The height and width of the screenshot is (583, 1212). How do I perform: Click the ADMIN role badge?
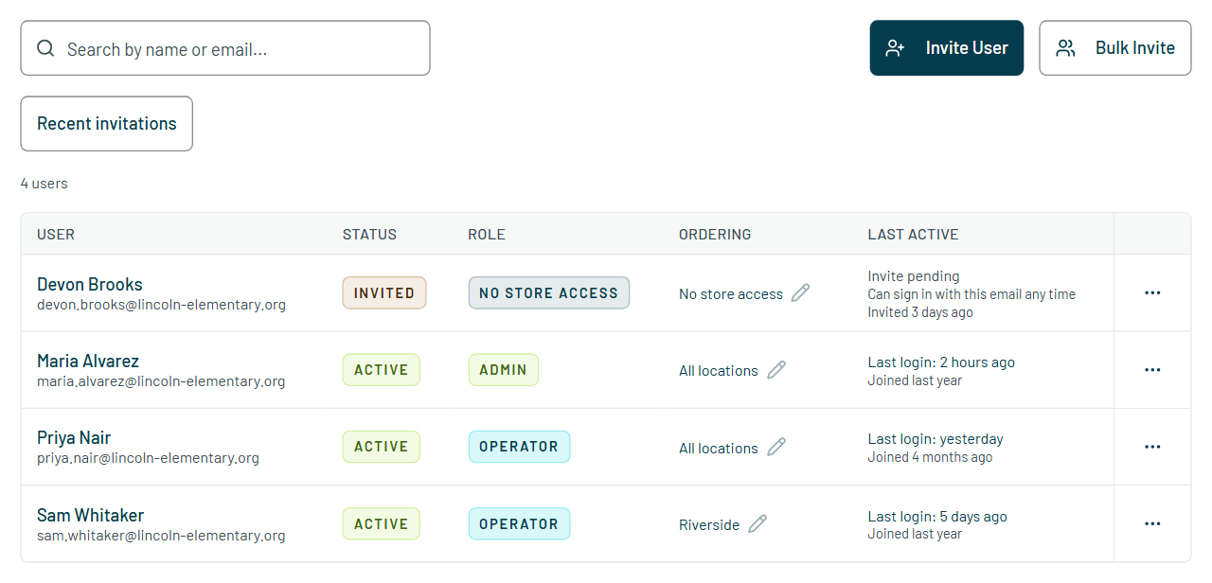(504, 370)
